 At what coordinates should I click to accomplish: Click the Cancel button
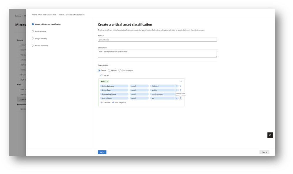[x=264, y=152]
